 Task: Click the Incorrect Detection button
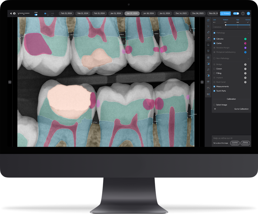pos(235,143)
